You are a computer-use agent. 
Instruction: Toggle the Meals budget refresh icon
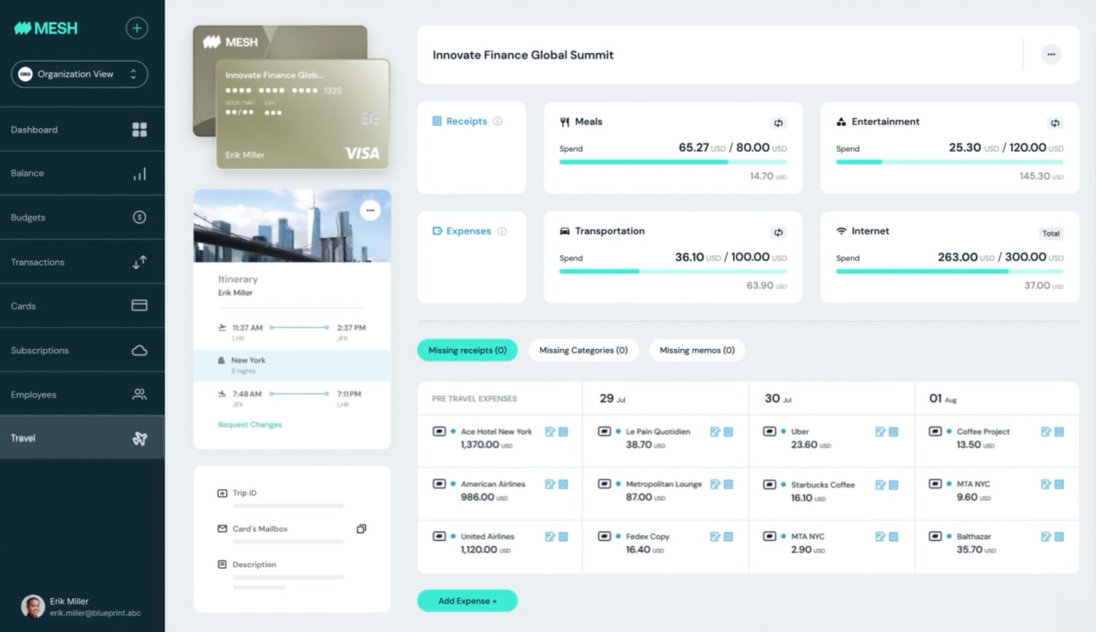click(778, 123)
